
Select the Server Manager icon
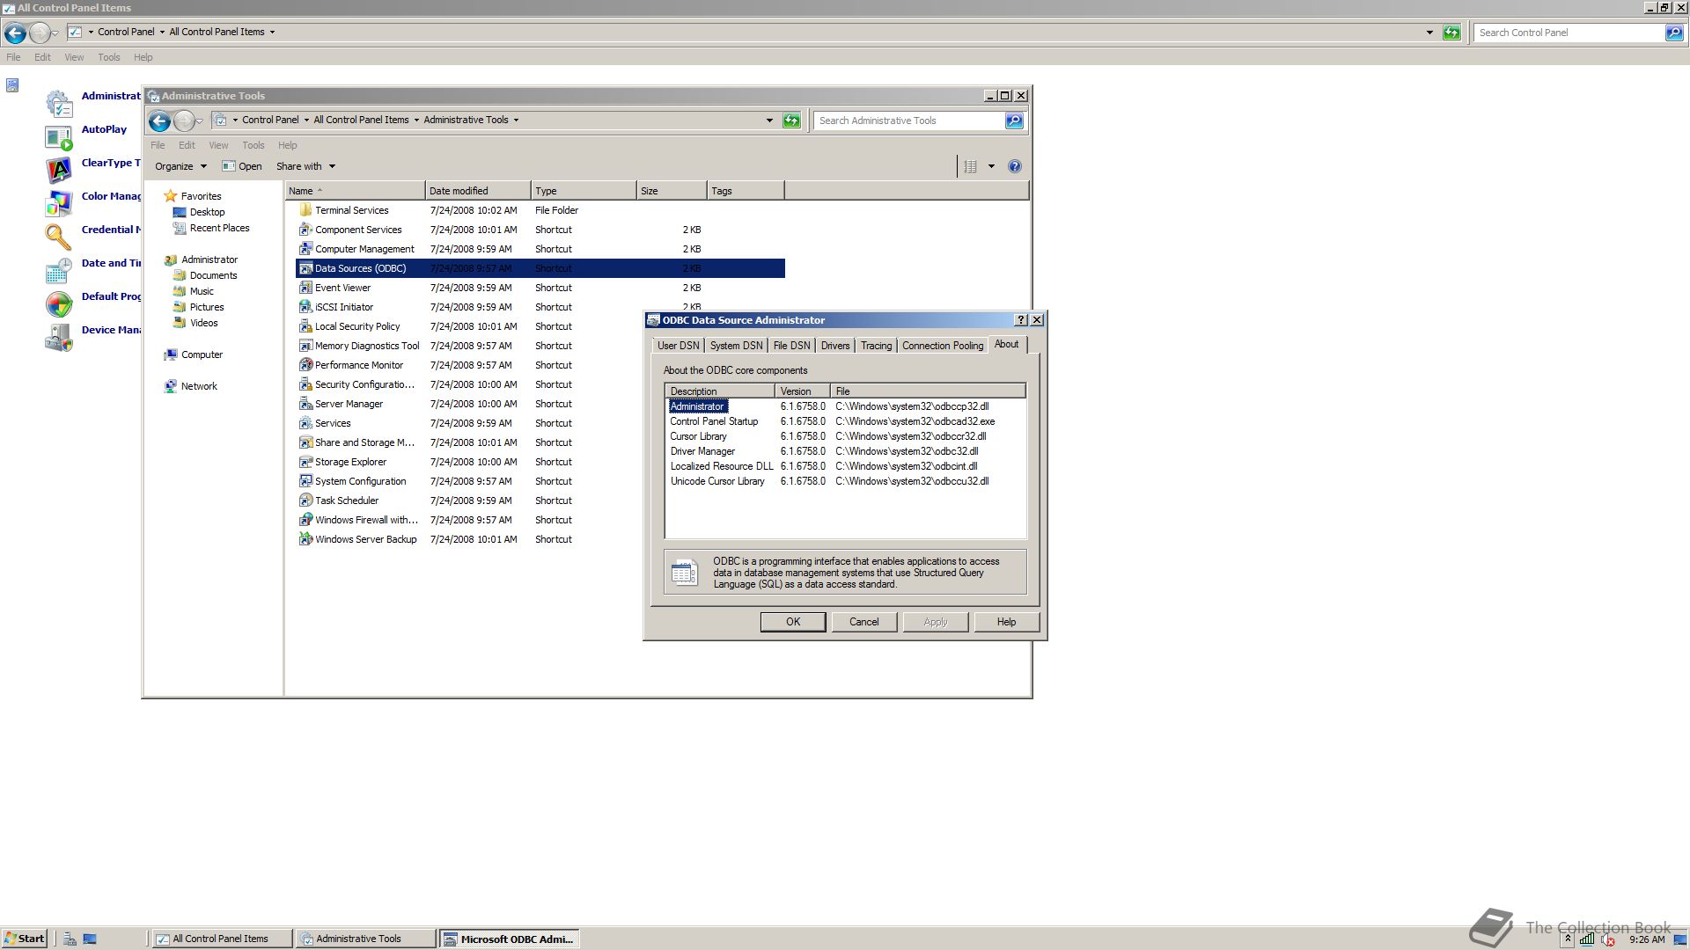[305, 404]
